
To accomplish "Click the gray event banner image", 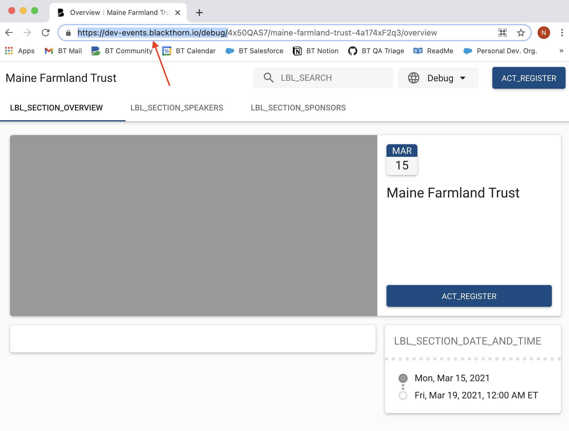I will 194,226.
